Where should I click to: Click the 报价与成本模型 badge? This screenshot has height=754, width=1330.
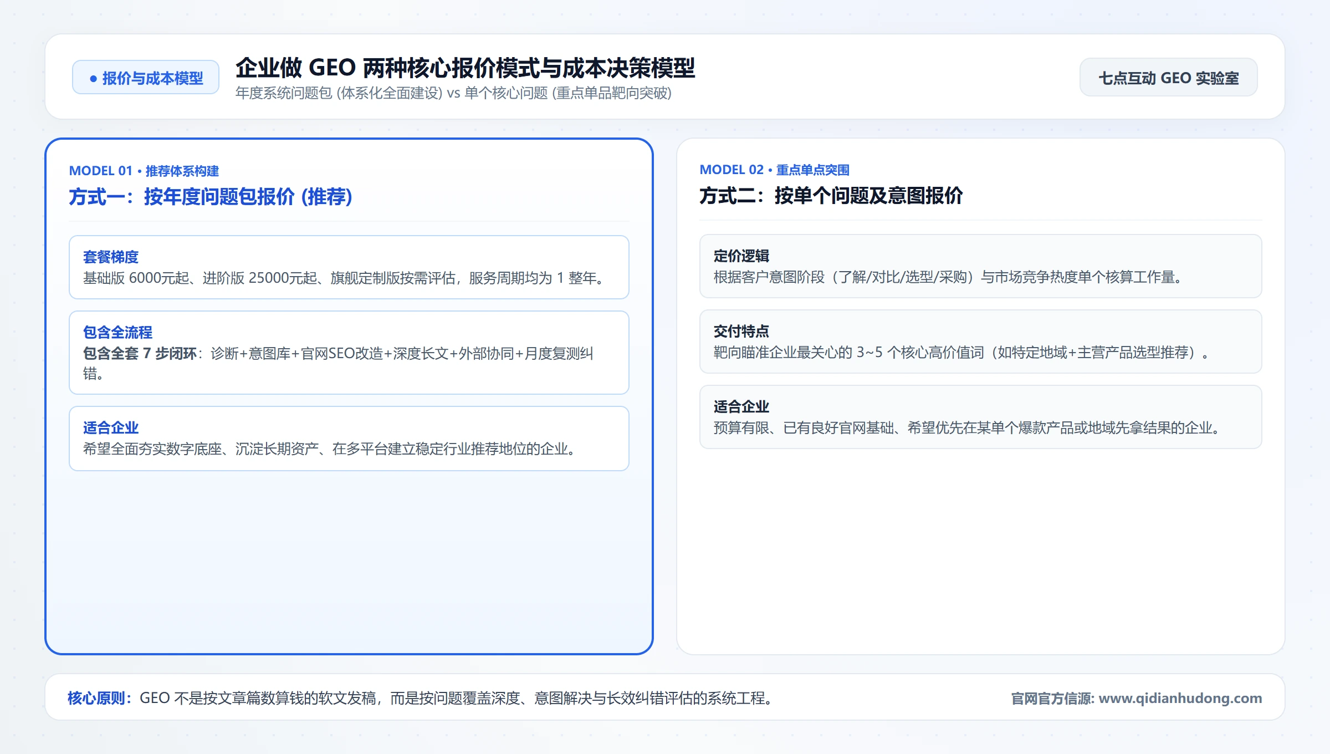[x=146, y=78]
